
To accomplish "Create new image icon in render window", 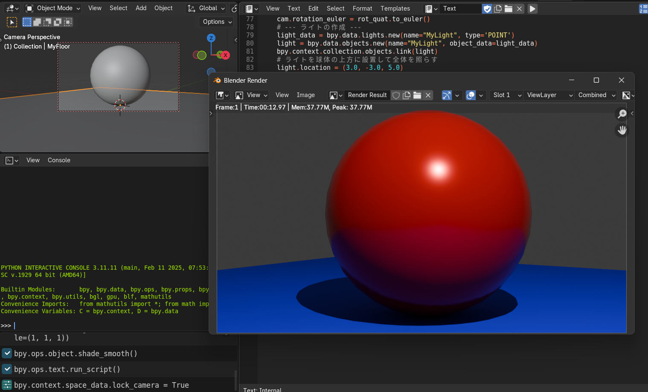I will [x=407, y=95].
